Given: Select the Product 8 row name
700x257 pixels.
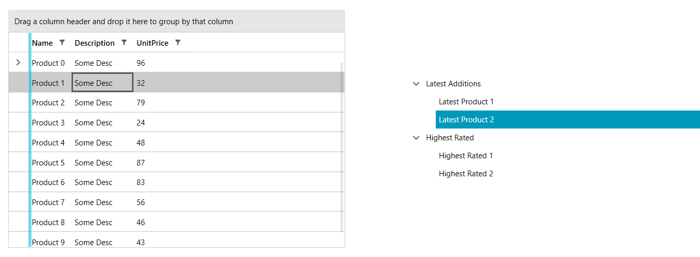Looking at the screenshot, I should point(48,223).
